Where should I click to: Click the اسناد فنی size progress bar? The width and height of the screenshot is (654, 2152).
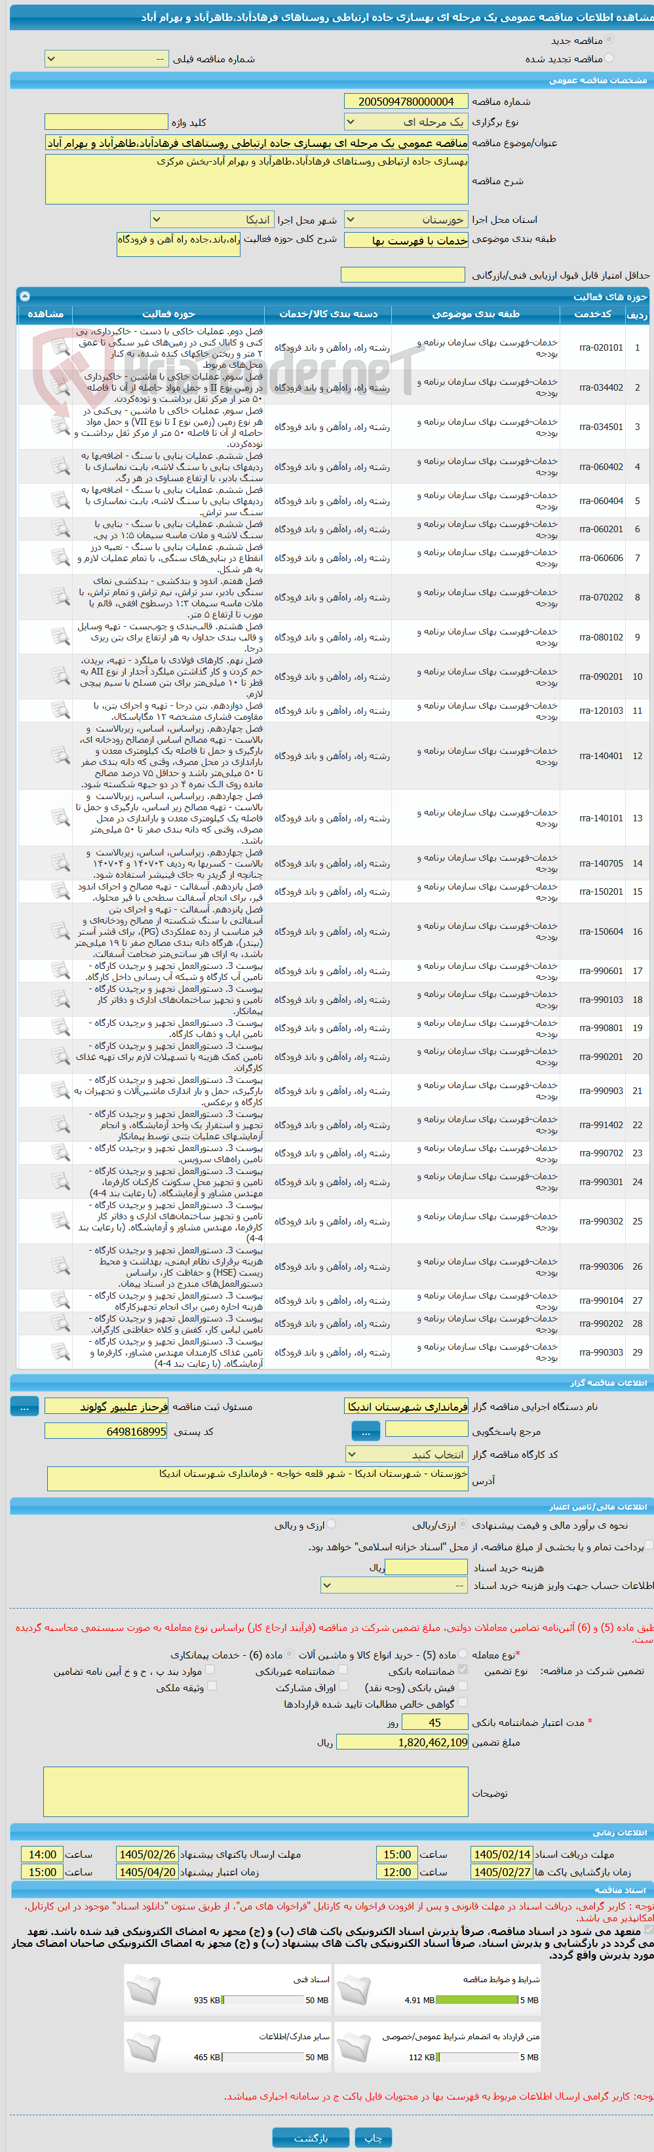262,2000
